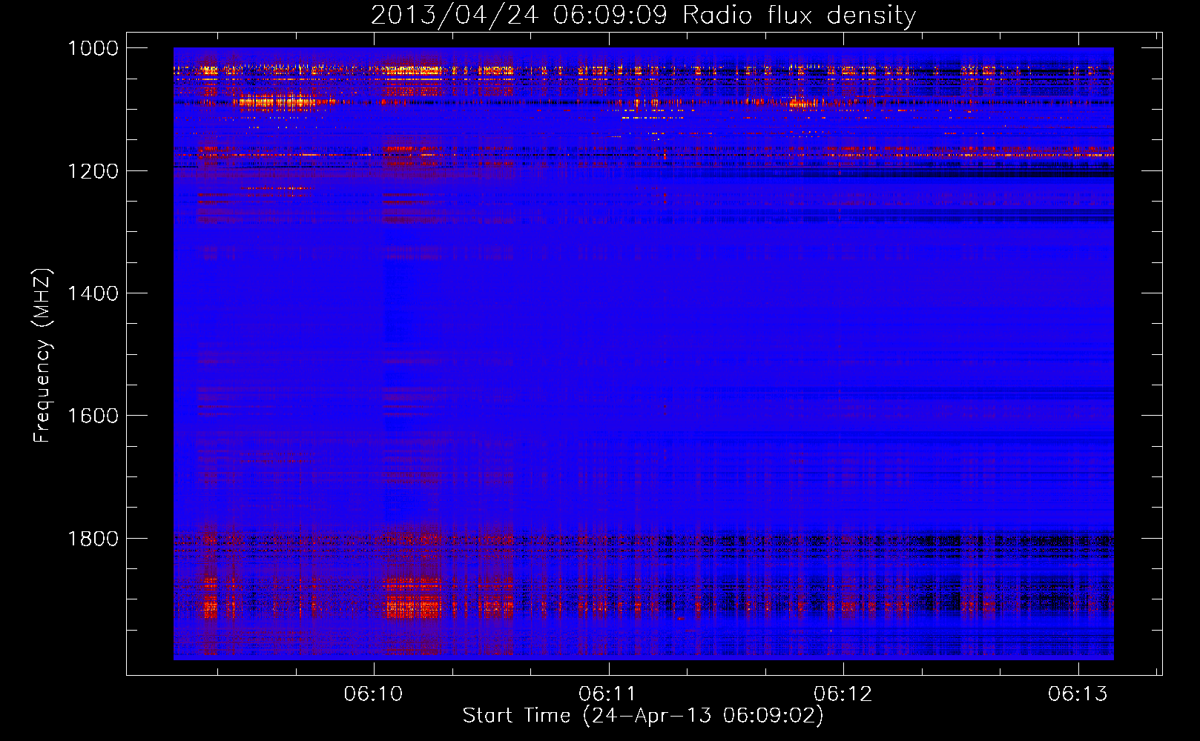The image size is (1200, 741).
Task: Select the 1000 frequency tick label
Action: (x=93, y=48)
